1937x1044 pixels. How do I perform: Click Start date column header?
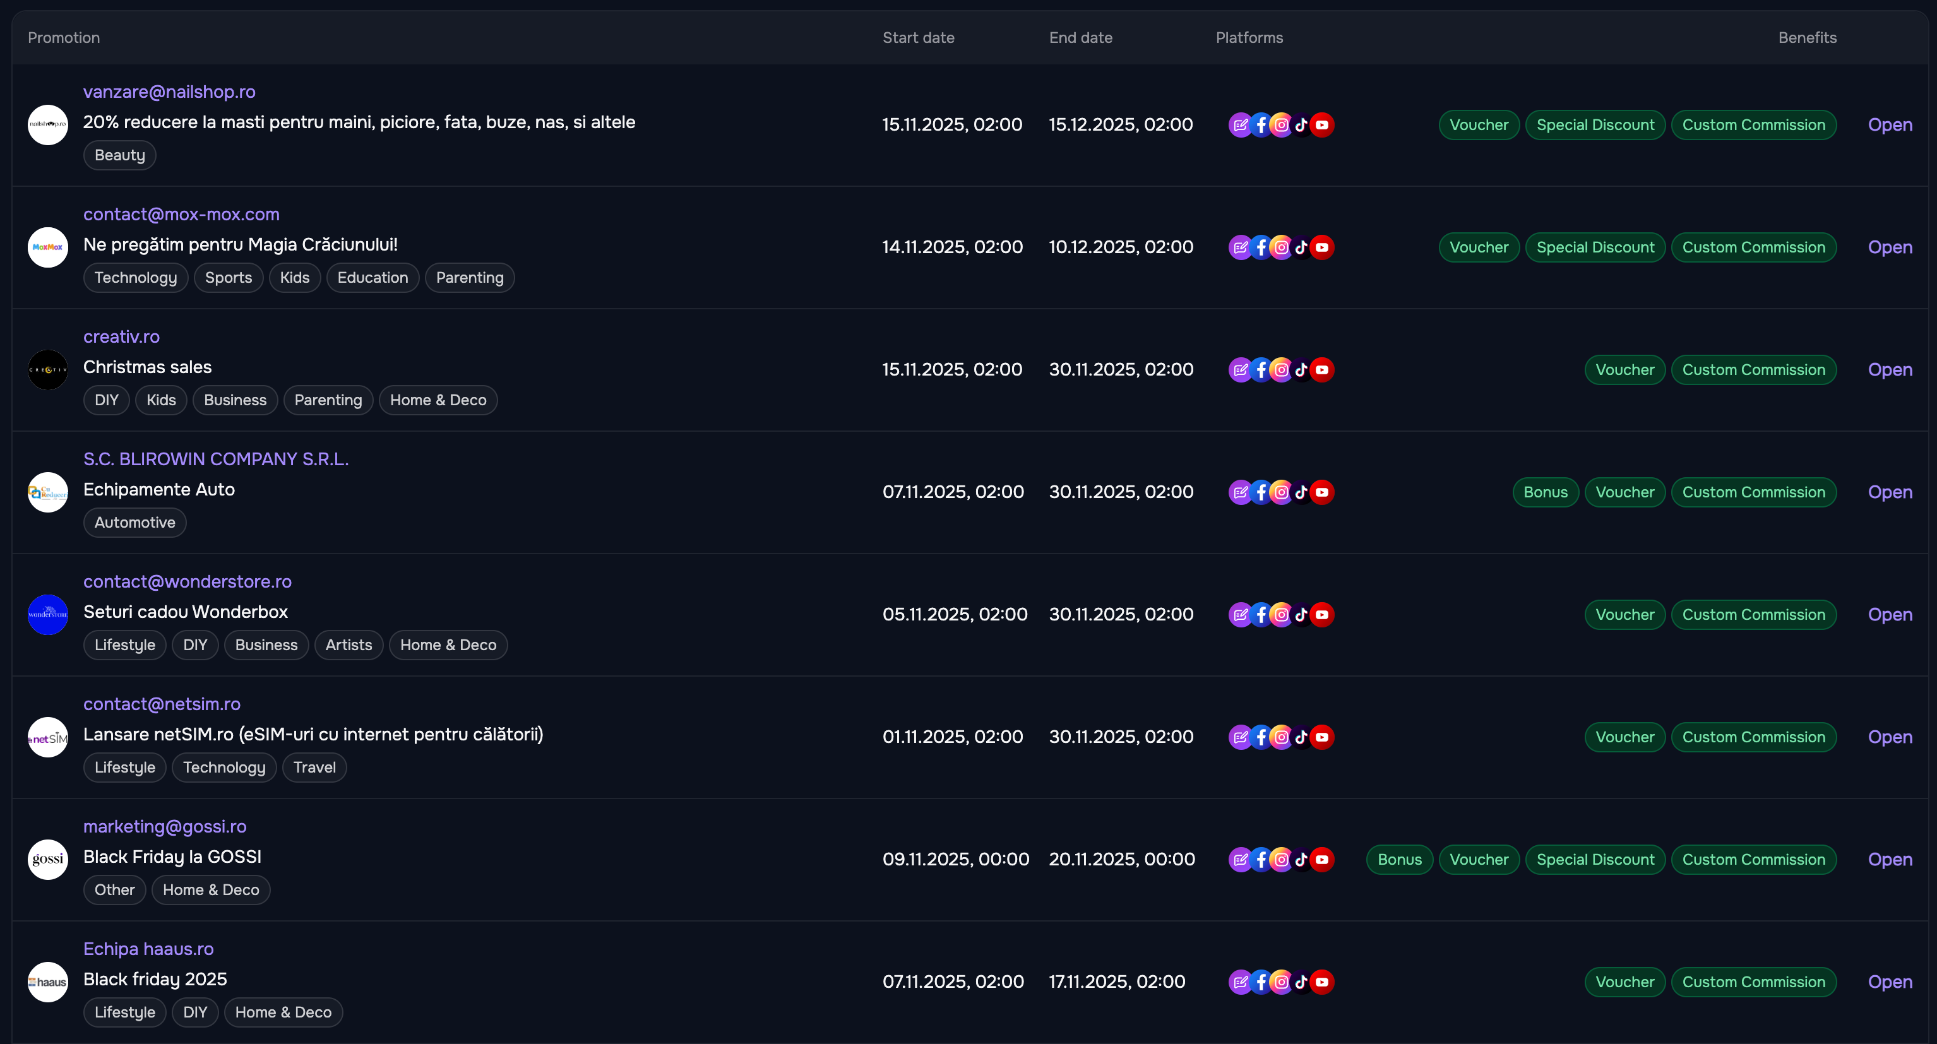(918, 38)
